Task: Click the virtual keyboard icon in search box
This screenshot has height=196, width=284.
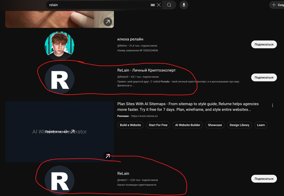Action: click(x=153, y=5)
